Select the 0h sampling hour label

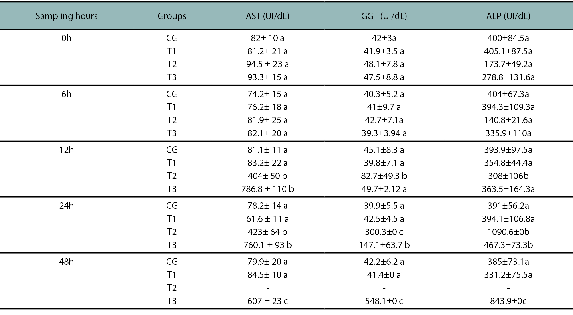pos(66,38)
